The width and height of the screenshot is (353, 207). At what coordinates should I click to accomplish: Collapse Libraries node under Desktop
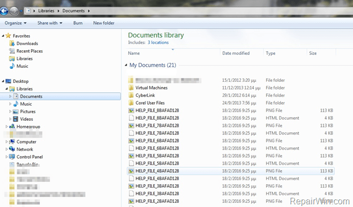[7, 89]
